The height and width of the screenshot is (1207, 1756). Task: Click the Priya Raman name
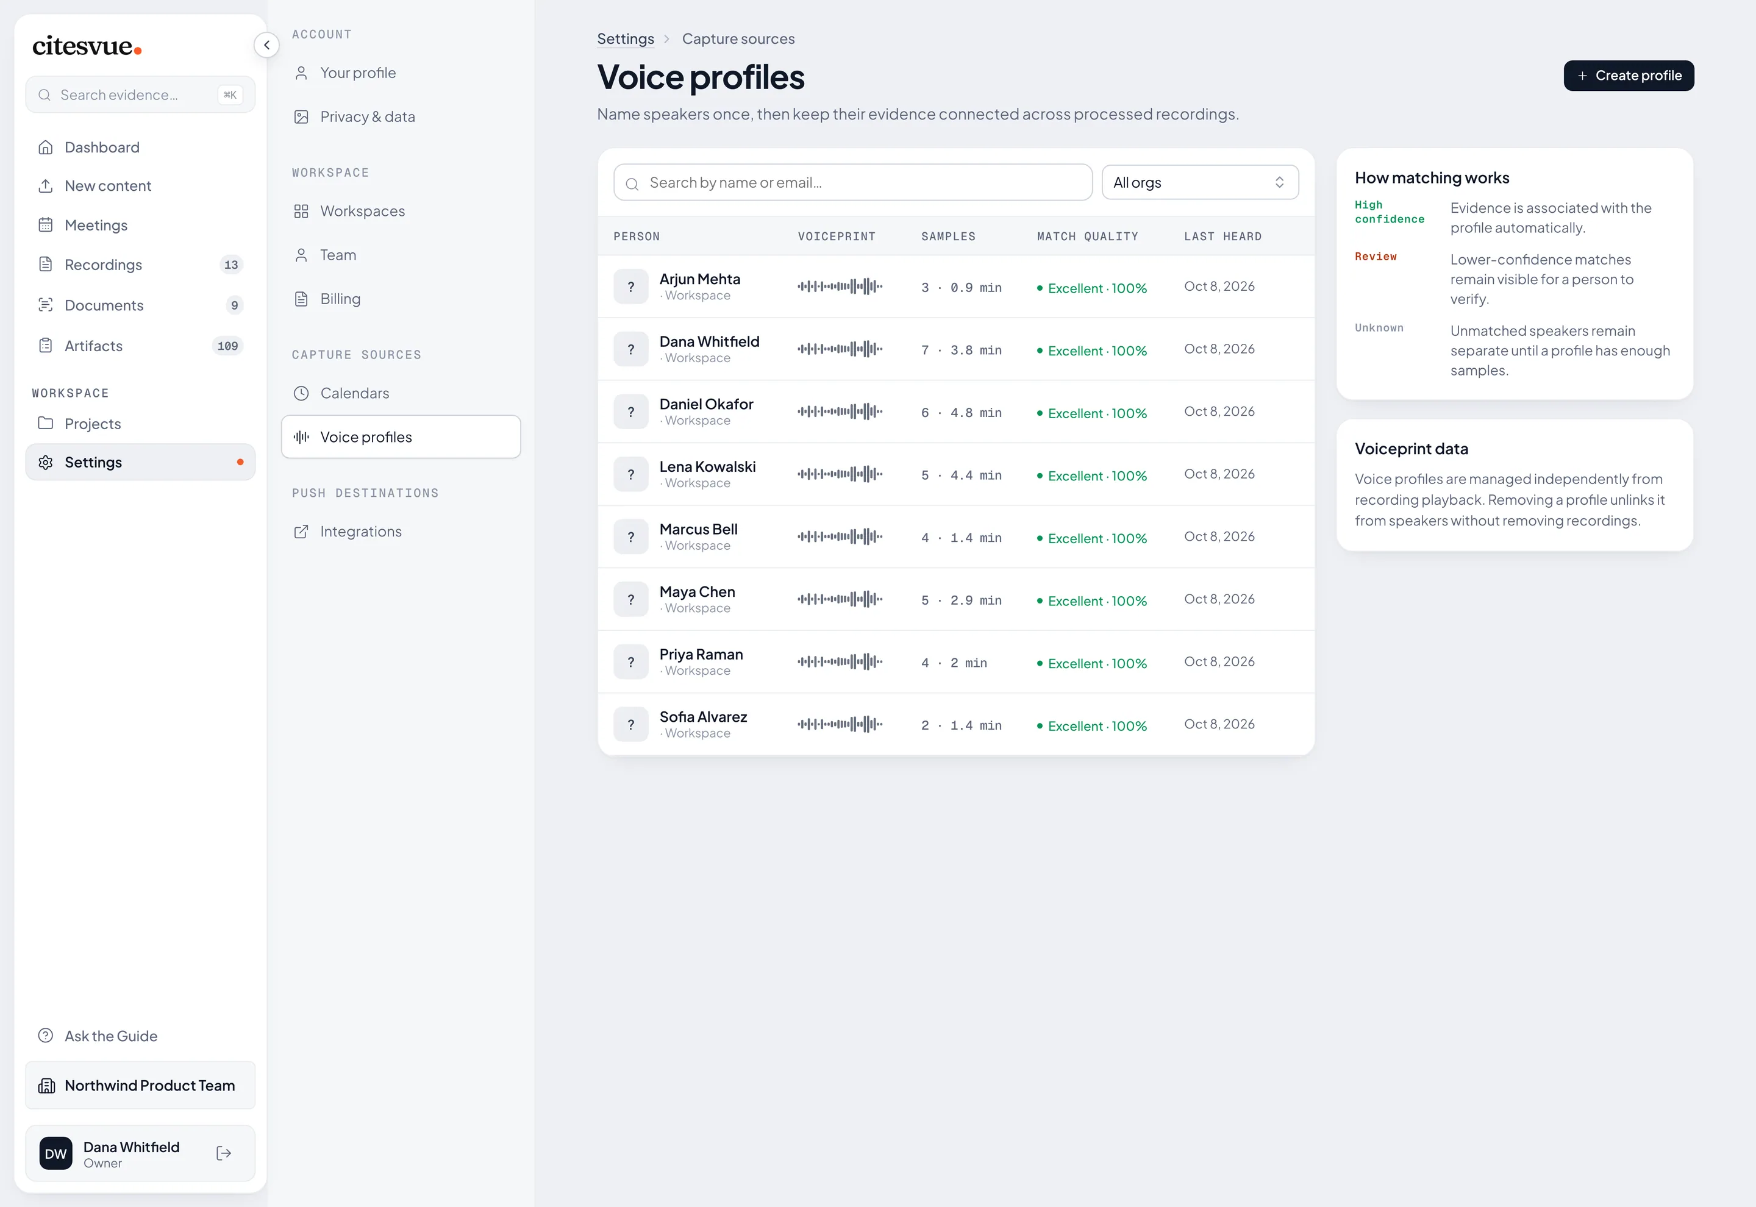pos(701,655)
